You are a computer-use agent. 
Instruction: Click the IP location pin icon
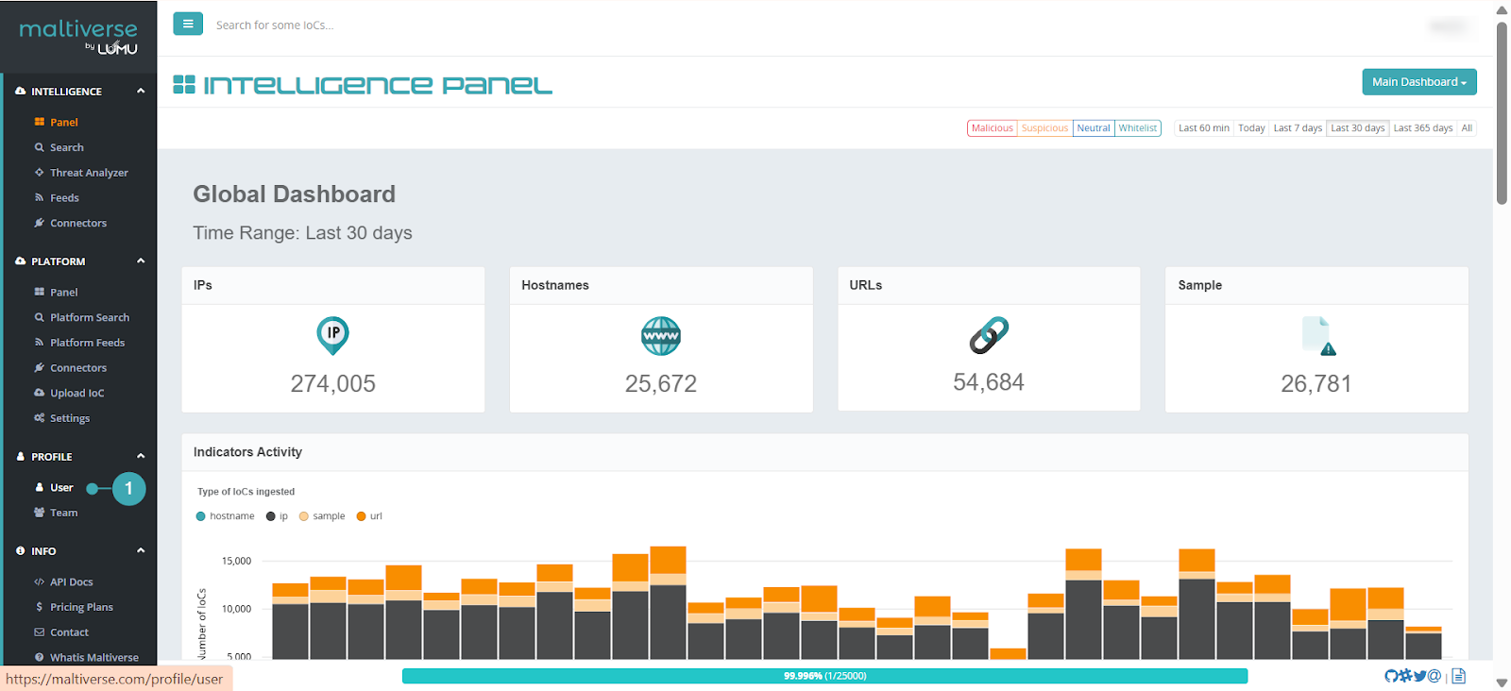332,335
